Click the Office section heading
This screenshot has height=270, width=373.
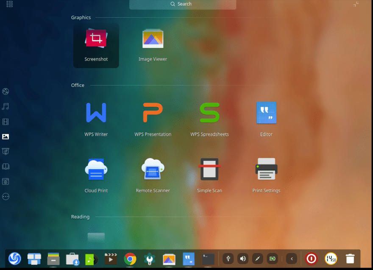[x=78, y=85]
